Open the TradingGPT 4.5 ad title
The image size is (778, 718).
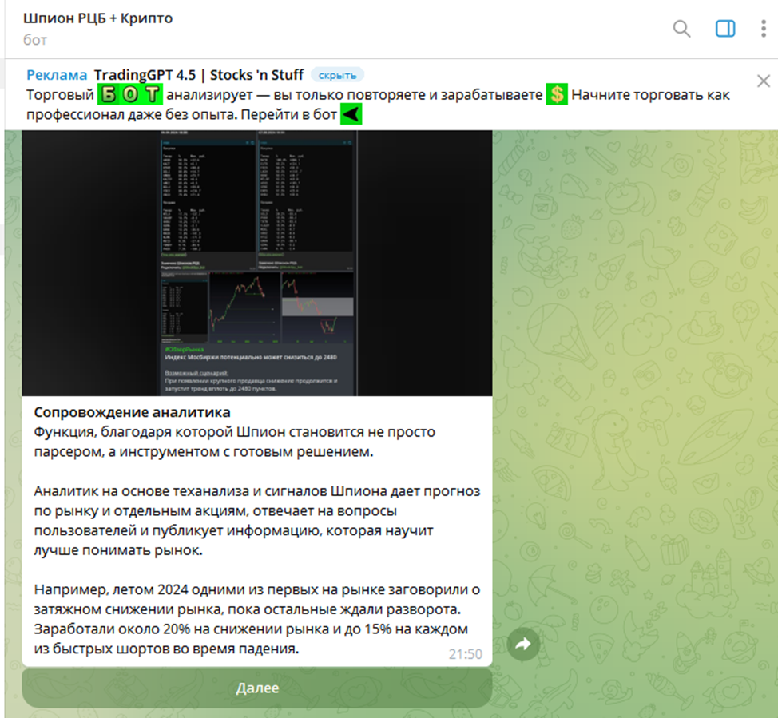coord(199,75)
